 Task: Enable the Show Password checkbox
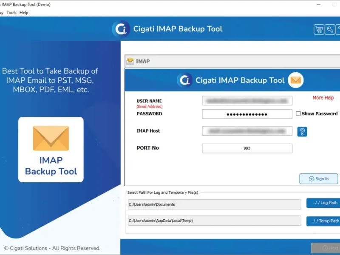[298, 113]
